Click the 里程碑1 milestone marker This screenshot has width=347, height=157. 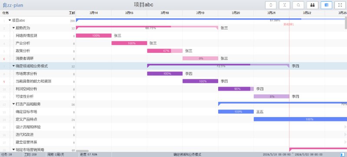point(289,24)
